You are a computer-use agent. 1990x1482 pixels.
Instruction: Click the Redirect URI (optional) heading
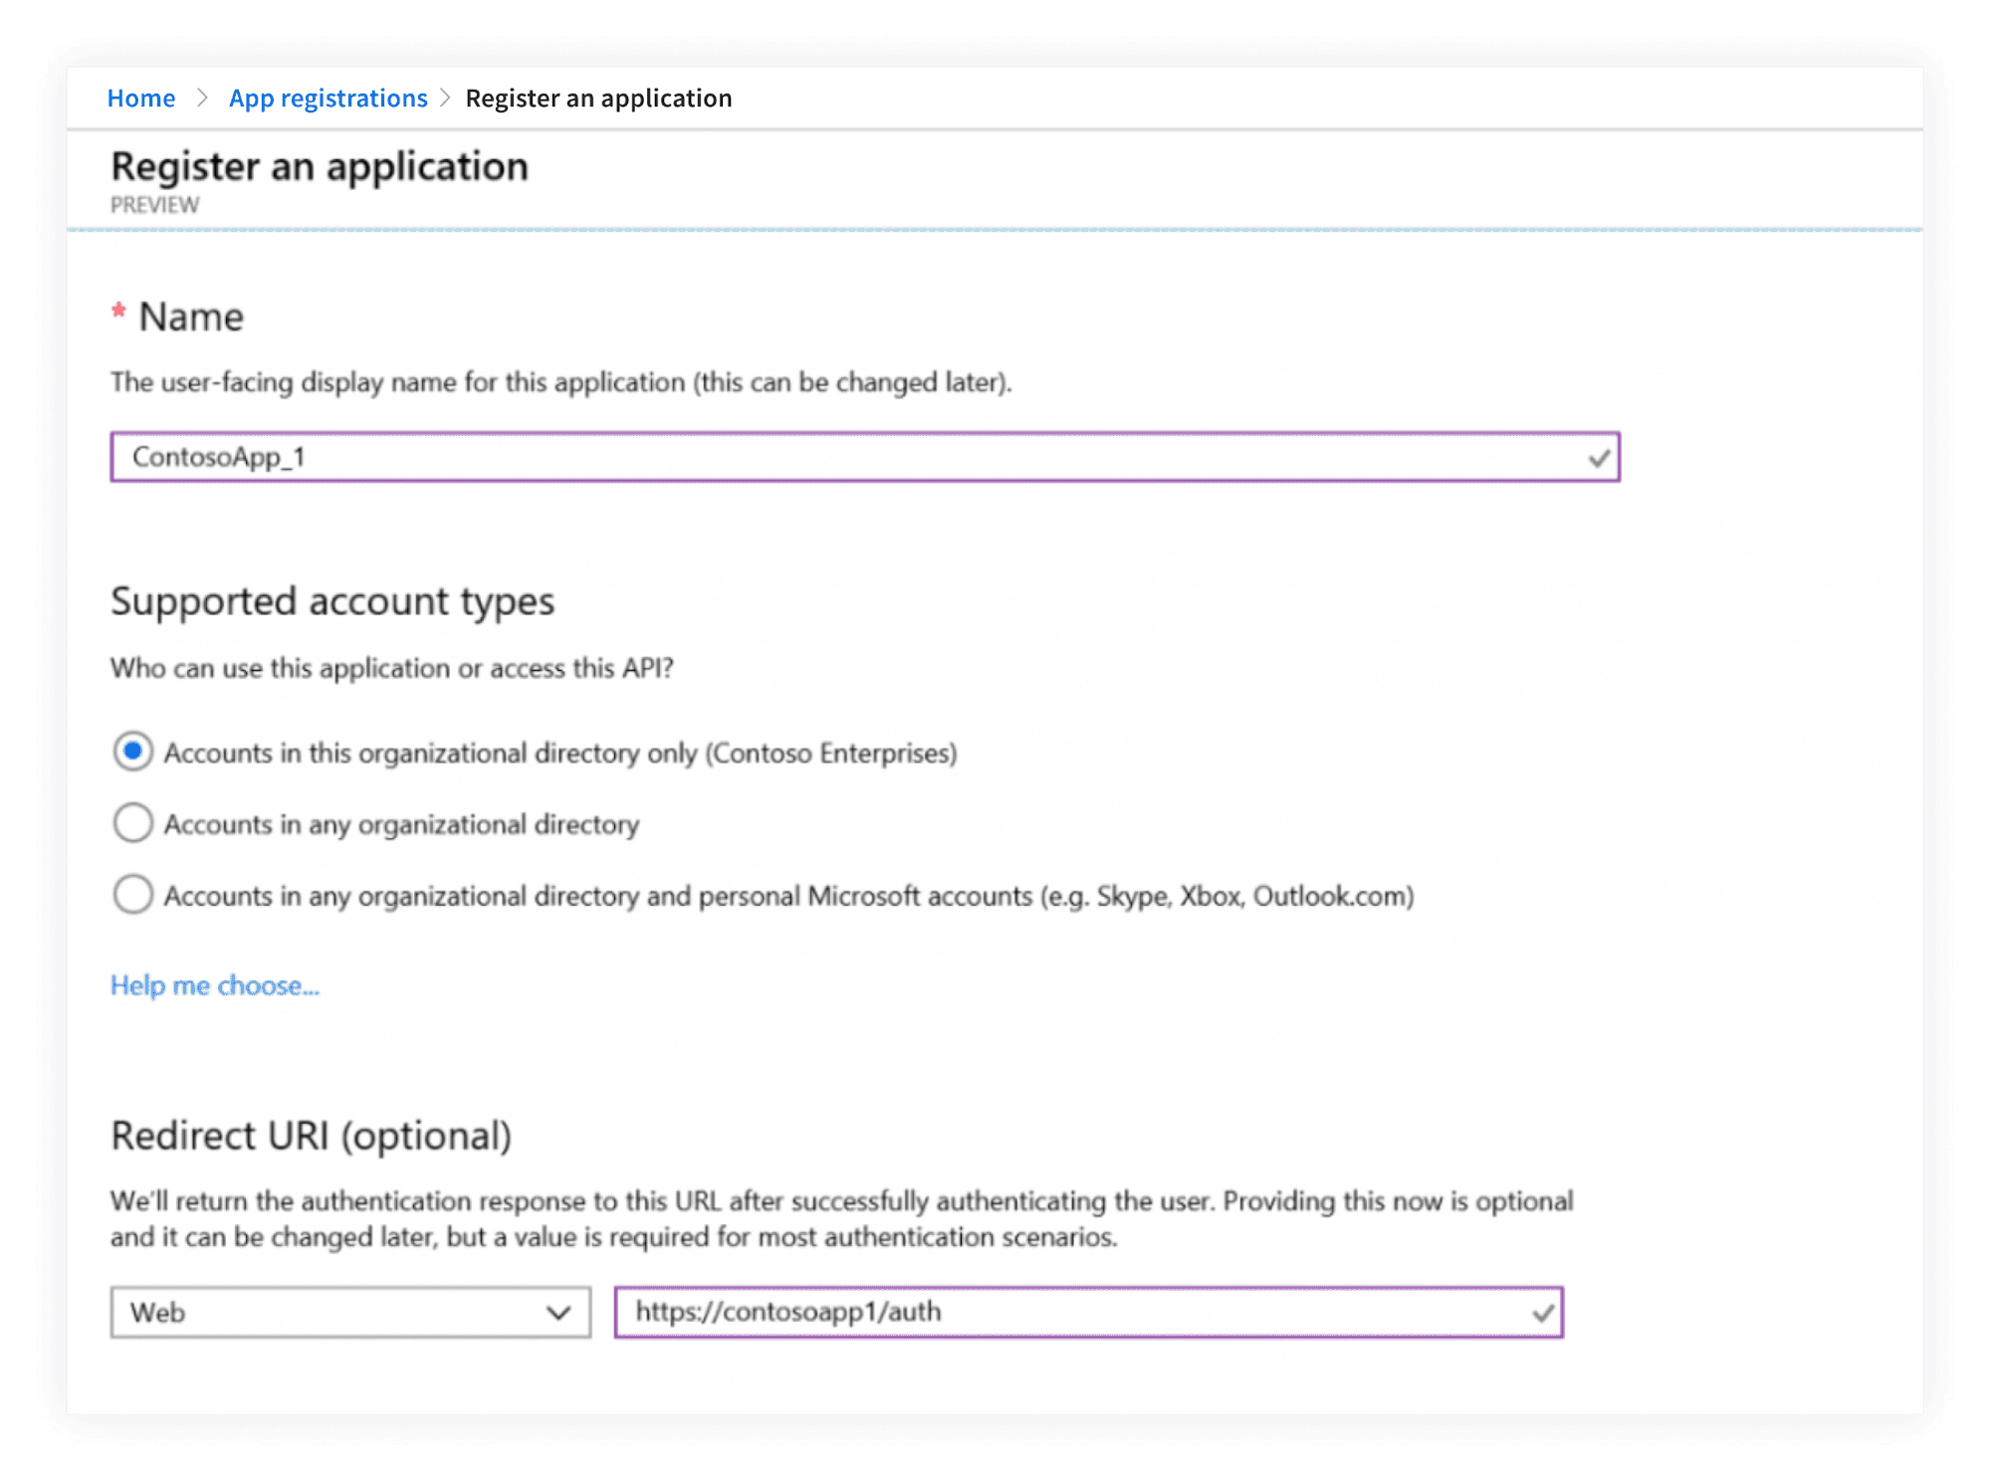[311, 1136]
